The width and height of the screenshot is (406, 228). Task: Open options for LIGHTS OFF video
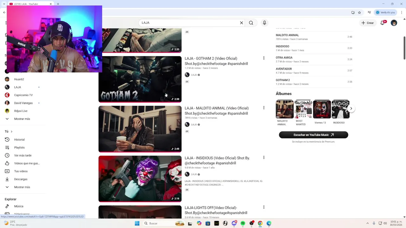pos(264,207)
